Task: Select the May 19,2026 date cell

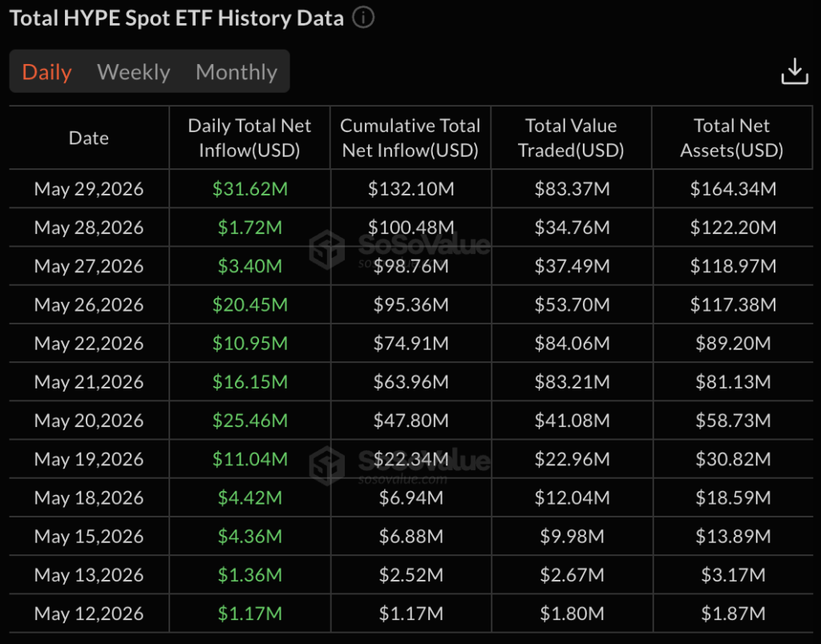Action: [88, 459]
